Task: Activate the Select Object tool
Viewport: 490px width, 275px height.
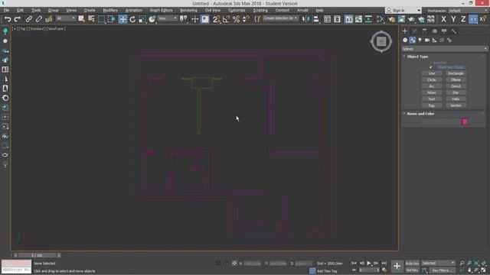Action: click(x=81, y=19)
